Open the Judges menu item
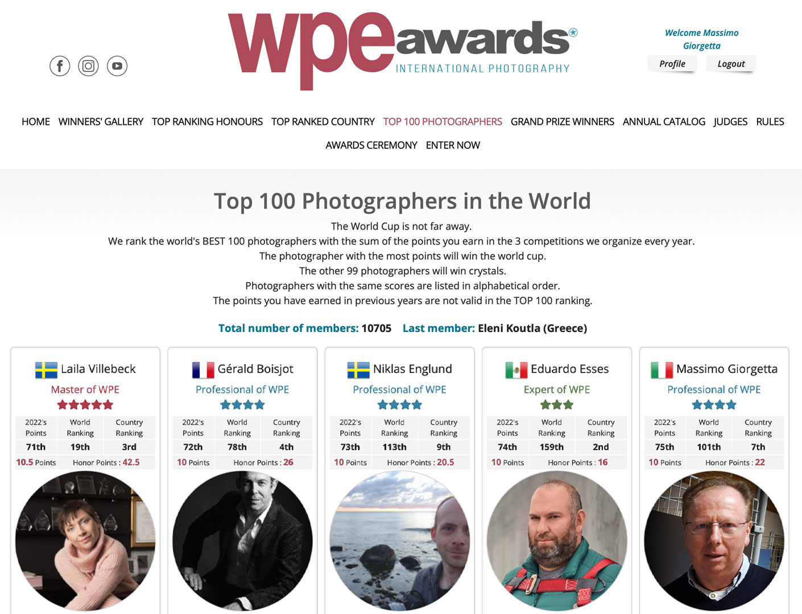 (730, 122)
